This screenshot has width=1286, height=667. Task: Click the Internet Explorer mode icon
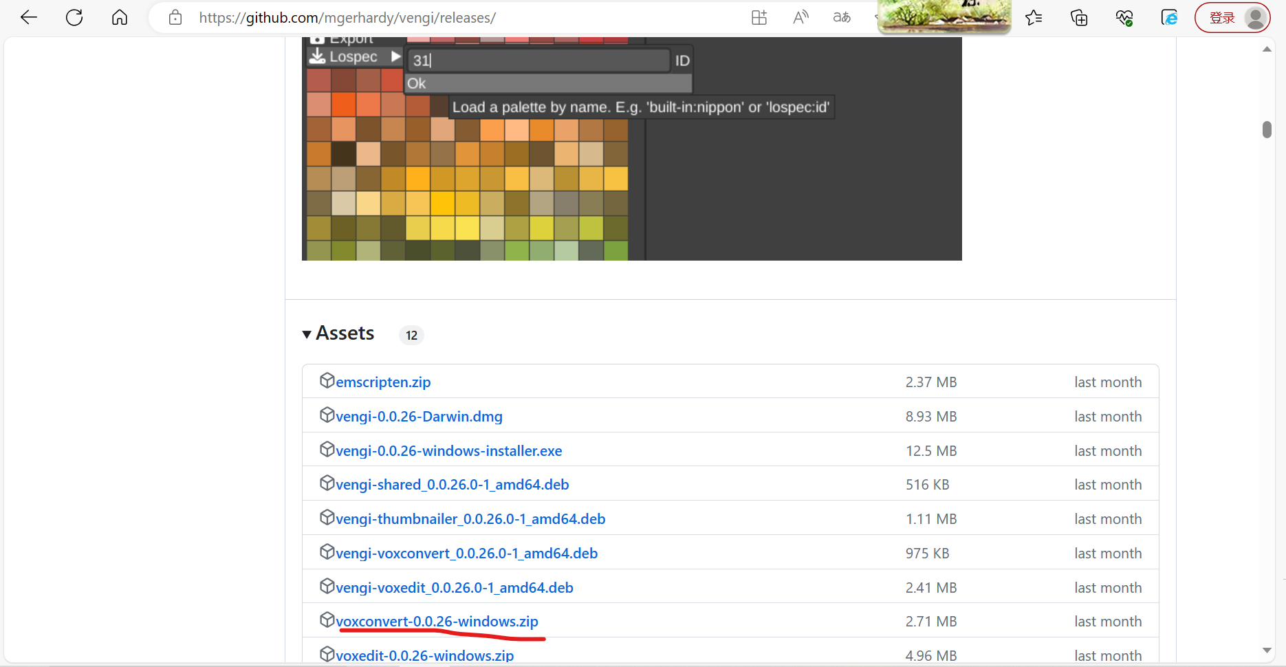click(1169, 17)
